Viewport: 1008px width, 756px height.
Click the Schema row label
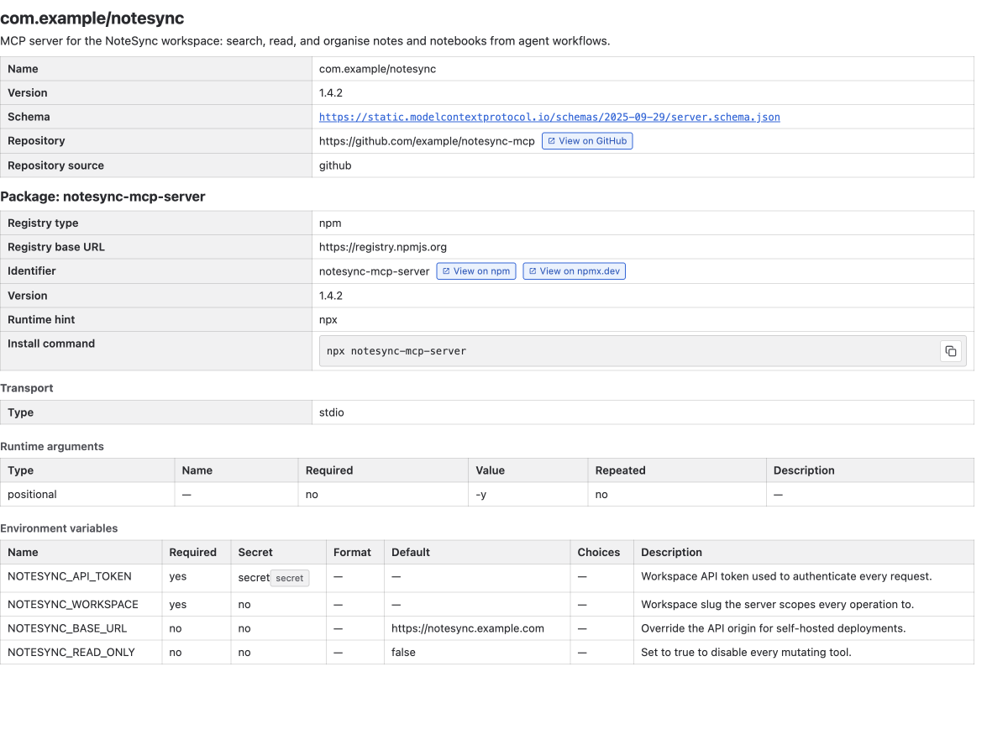point(29,117)
